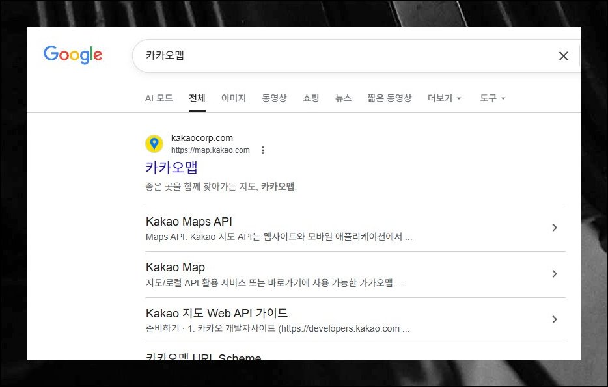Switch to the 뉴스 tab
608x387 pixels.
coord(344,98)
